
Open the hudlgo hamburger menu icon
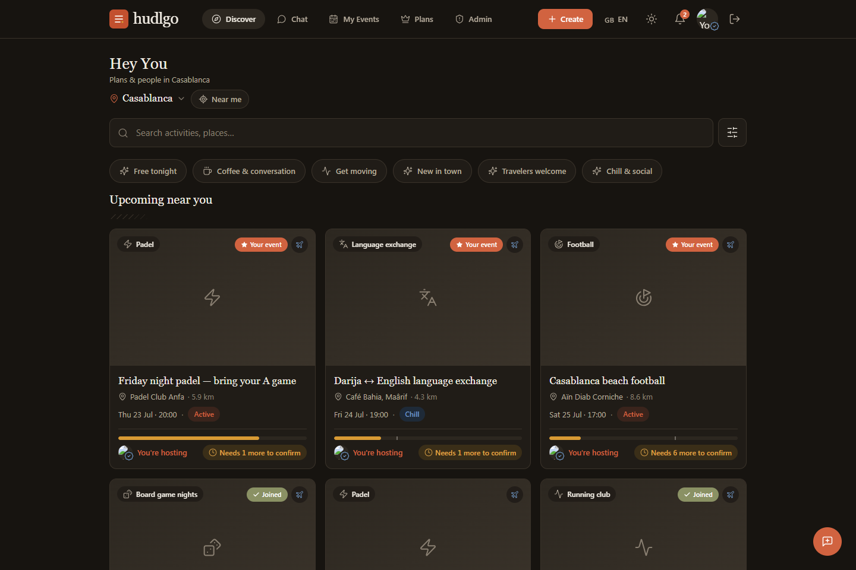tap(119, 19)
